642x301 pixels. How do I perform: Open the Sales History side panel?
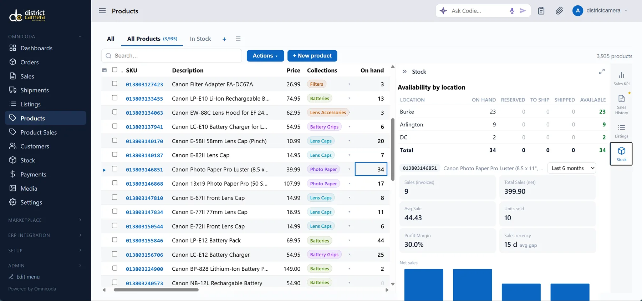click(621, 105)
